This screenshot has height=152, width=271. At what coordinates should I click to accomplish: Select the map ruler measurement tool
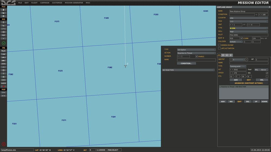coord(4,96)
